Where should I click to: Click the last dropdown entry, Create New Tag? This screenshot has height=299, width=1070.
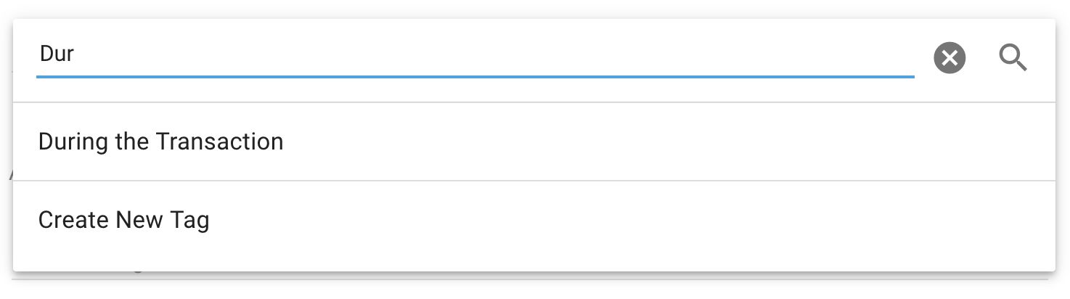(124, 220)
